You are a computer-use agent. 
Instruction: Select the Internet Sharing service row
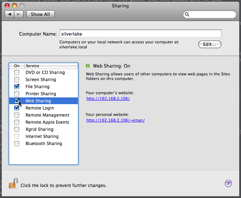tap(43, 137)
